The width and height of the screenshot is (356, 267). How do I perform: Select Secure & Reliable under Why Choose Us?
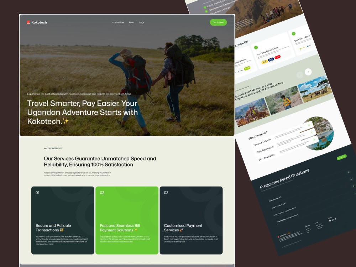point(262,142)
